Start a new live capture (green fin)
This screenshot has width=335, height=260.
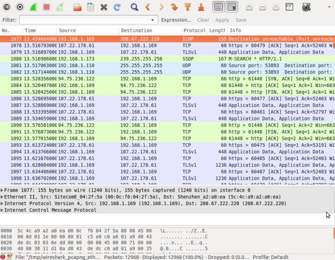[x=33, y=7]
